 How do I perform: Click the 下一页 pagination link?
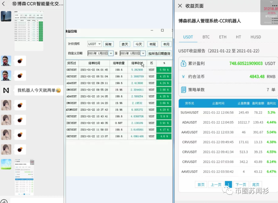[x=241, y=185]
